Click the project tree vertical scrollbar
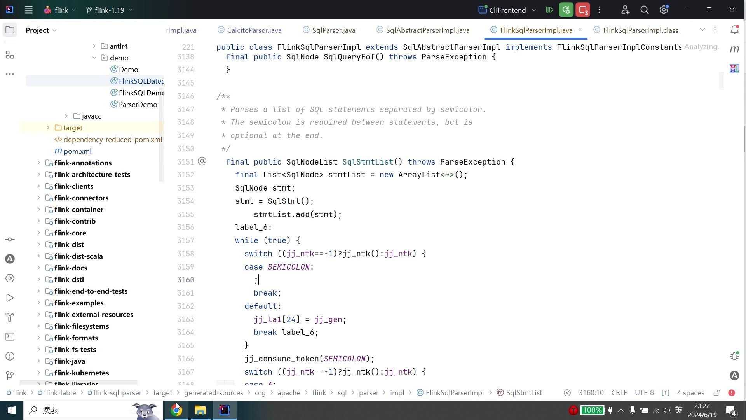Image resolution: width=746 pixels, height=420 pixels. (161, 135)
